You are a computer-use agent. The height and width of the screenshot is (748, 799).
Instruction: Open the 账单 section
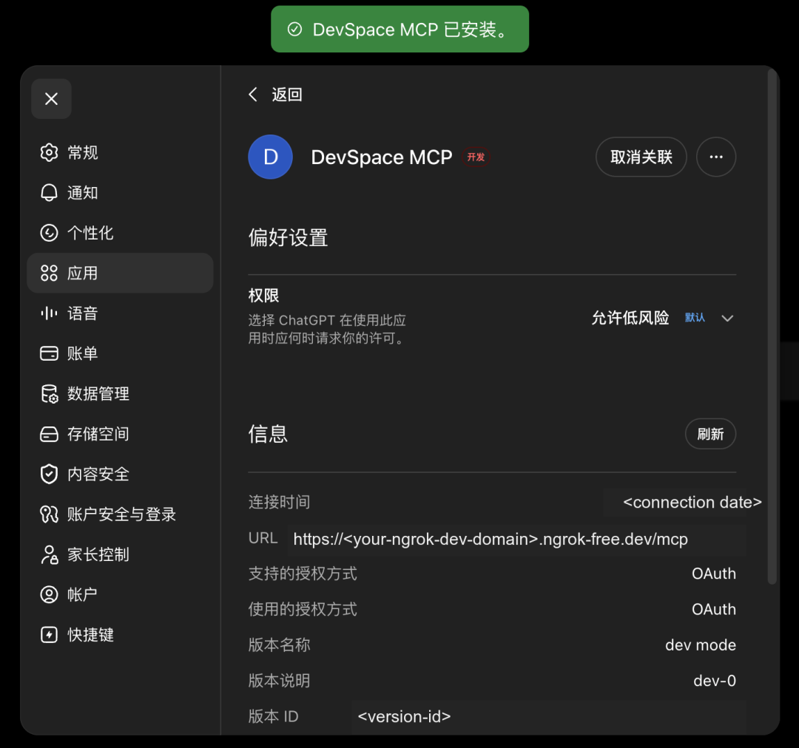click(120, 353)
